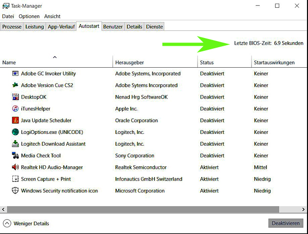The width and height of the screenshot is (308, 234).
Task: Select the Realtek HD Audio-Manager entry
Action: [52, 167]
